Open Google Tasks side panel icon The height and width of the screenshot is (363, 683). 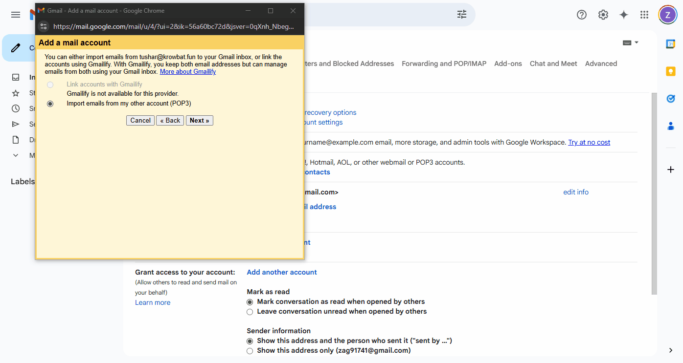point(671,99)
